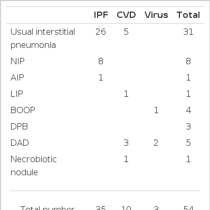This screenshot has height=210, width=210.
Task: Select the Usual interstitial pneumonia row label
Action: pyautogui.click(x=43, y=38)
